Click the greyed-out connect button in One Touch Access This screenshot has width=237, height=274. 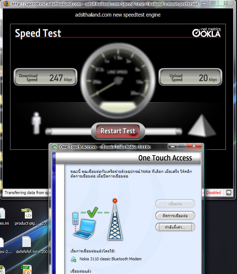175,204
